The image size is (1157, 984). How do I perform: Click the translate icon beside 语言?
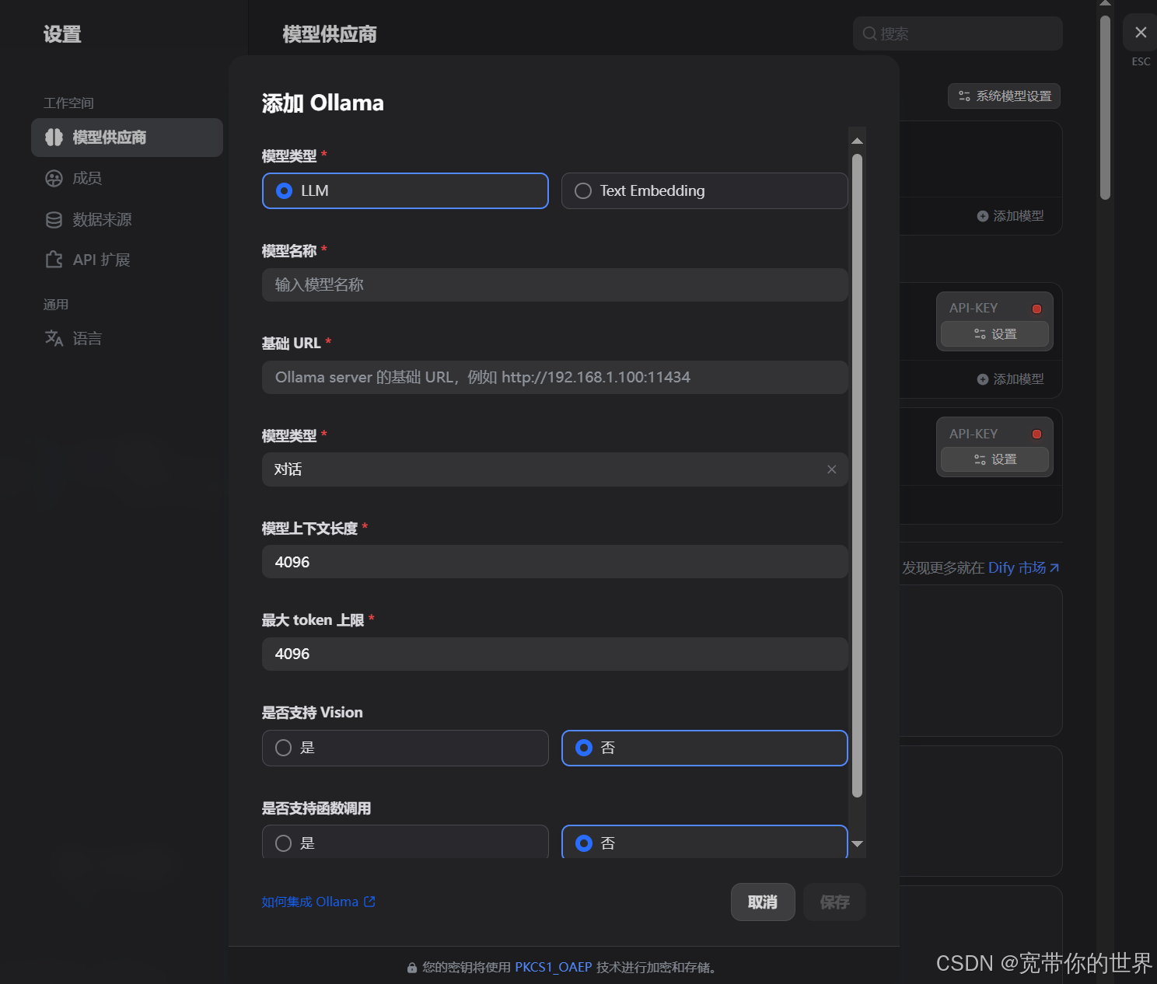pyautogui.click(x=54, y=338)
